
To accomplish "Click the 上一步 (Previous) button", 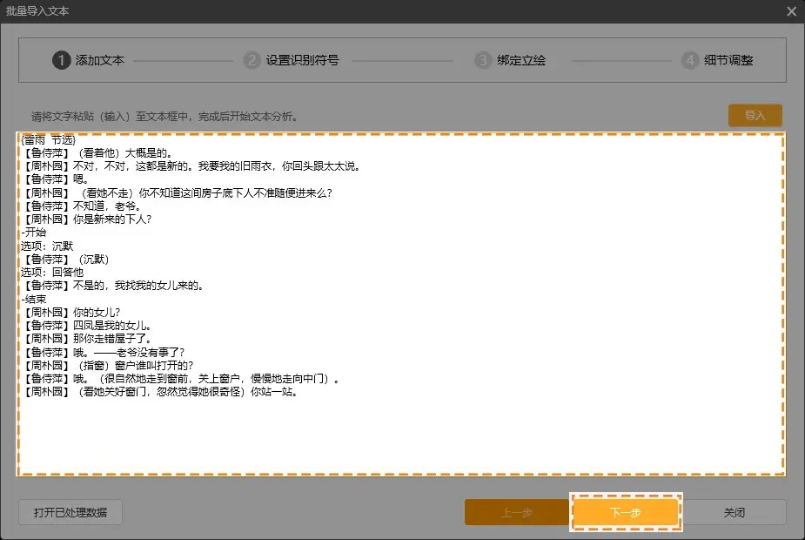I will pyautogui.click(x=516, y=512).
